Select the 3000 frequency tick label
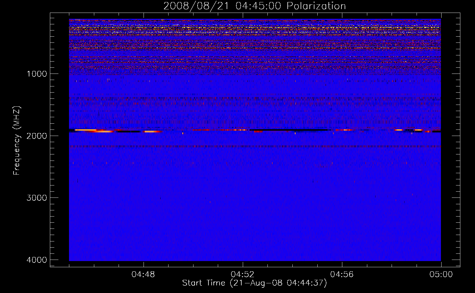475x293 pixels. pos(37,198)
